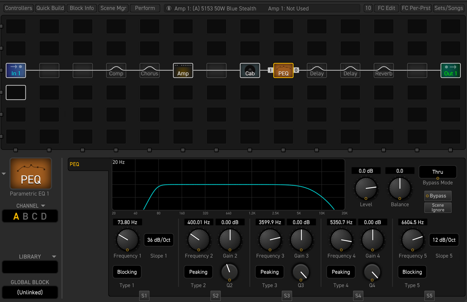The height and width of the screenshot is (302, 467).
Task: Click the Frequency 1 knob
Action: point(127,240)
